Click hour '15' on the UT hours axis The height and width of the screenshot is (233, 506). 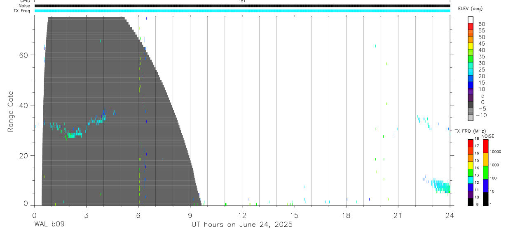click(x=294, y=215)
